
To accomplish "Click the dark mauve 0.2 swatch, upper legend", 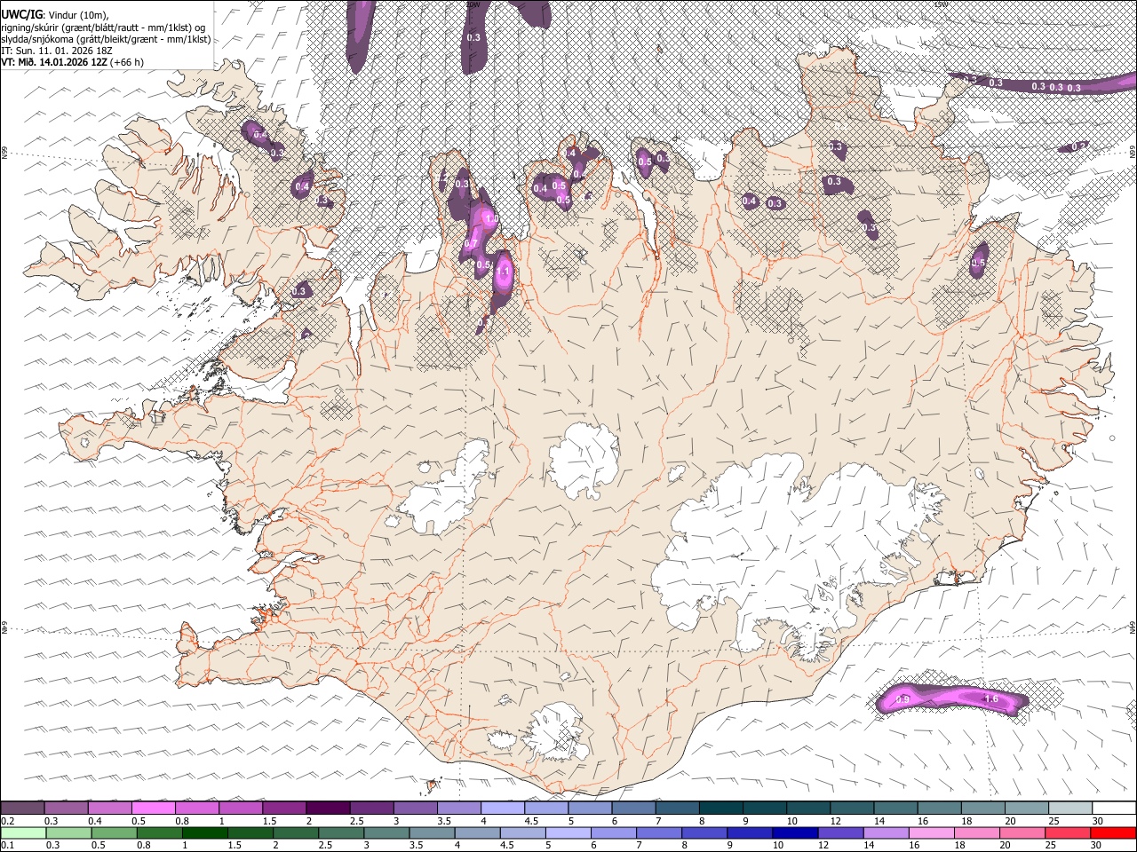I will click(x=23, y=808).
